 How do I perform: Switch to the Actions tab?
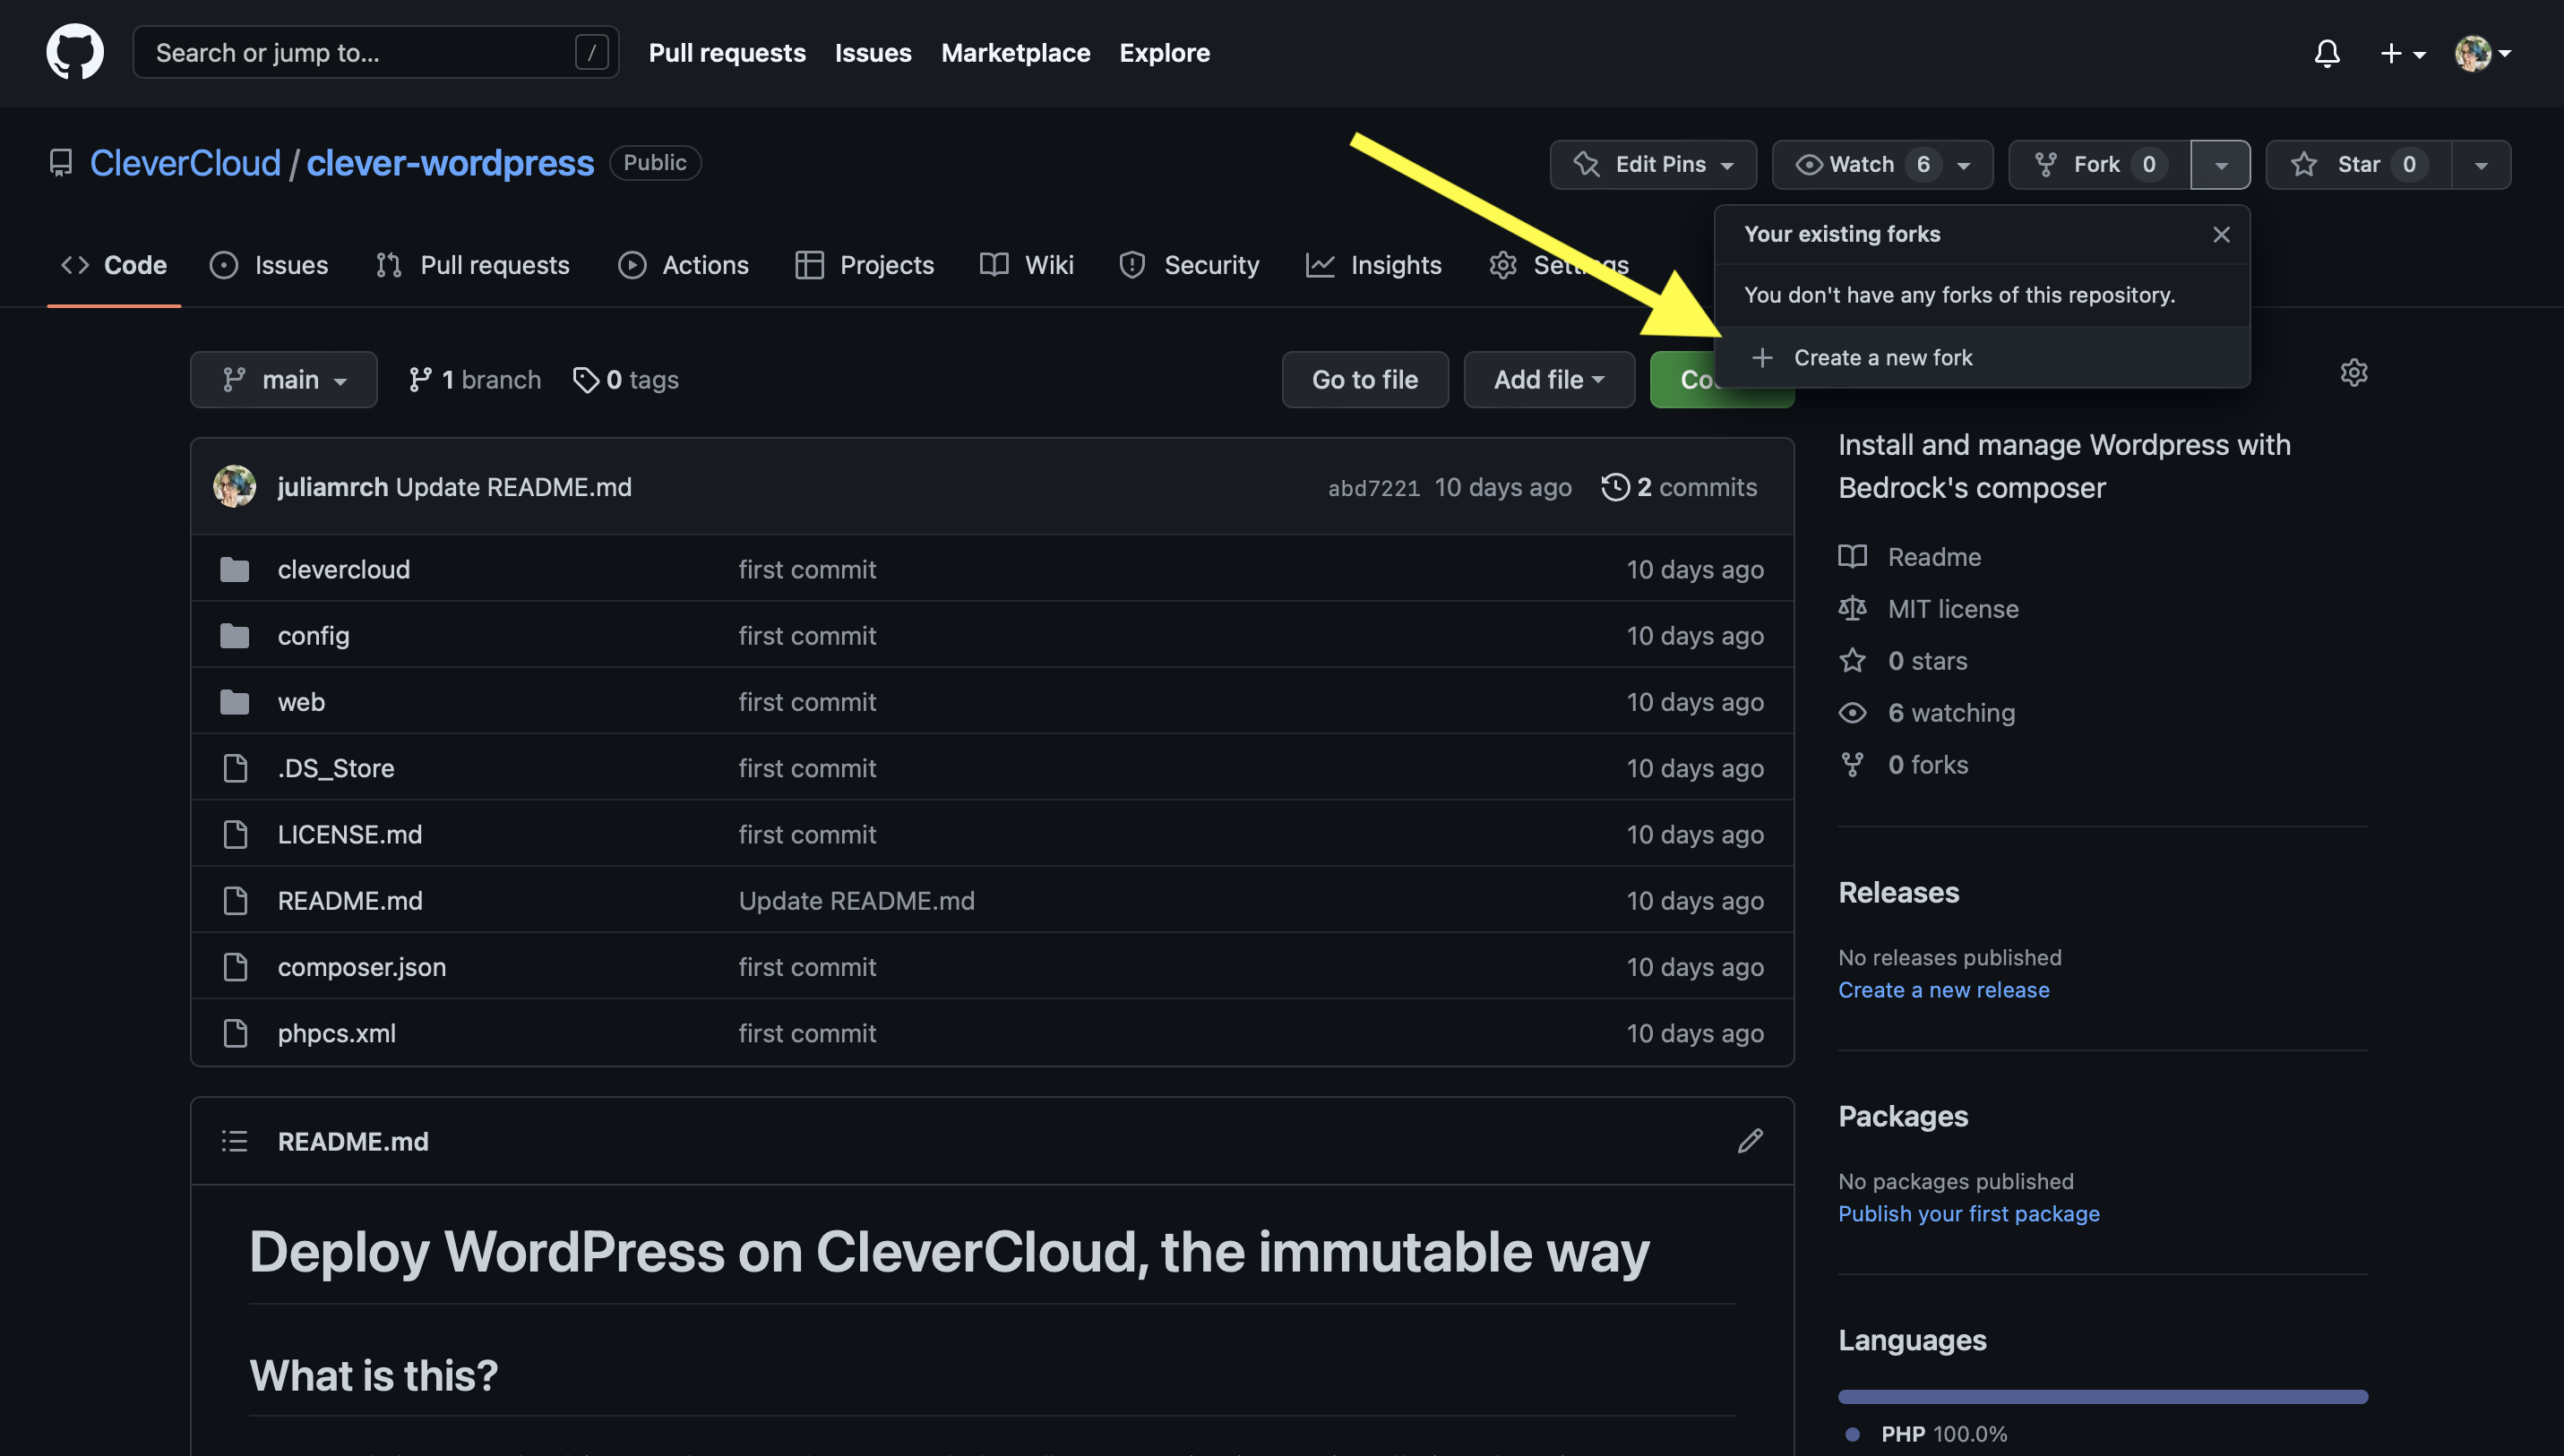pyautogui.click(x=684, y=265)
